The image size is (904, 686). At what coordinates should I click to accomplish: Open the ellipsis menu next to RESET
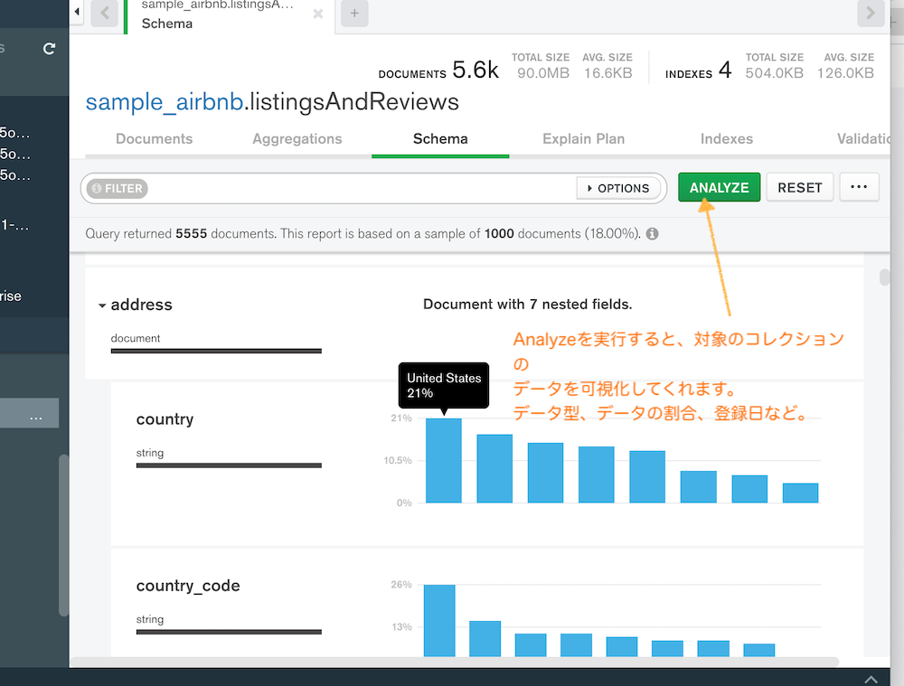[859, 187]
